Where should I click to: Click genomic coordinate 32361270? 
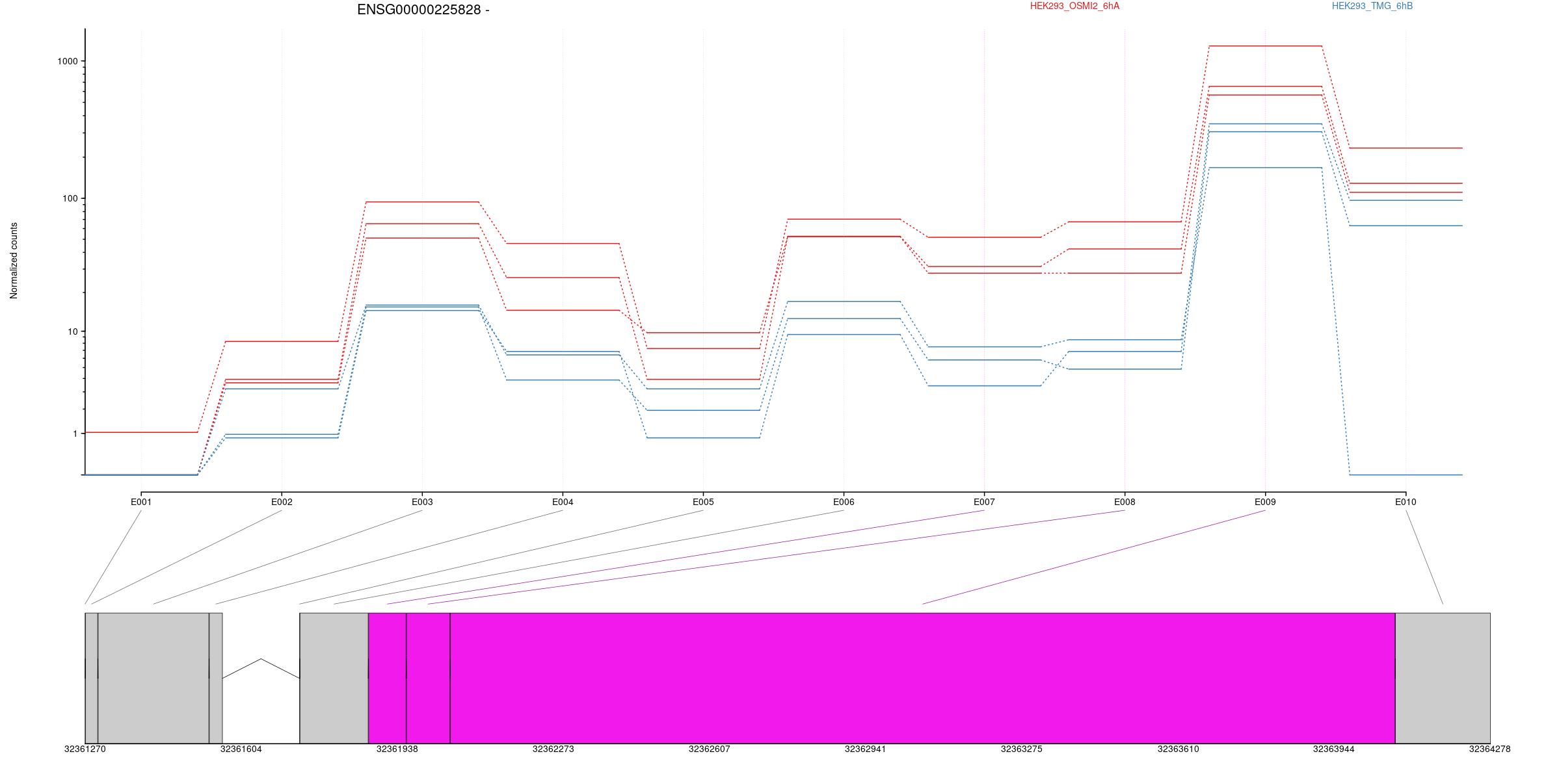[x=85, y=749]
